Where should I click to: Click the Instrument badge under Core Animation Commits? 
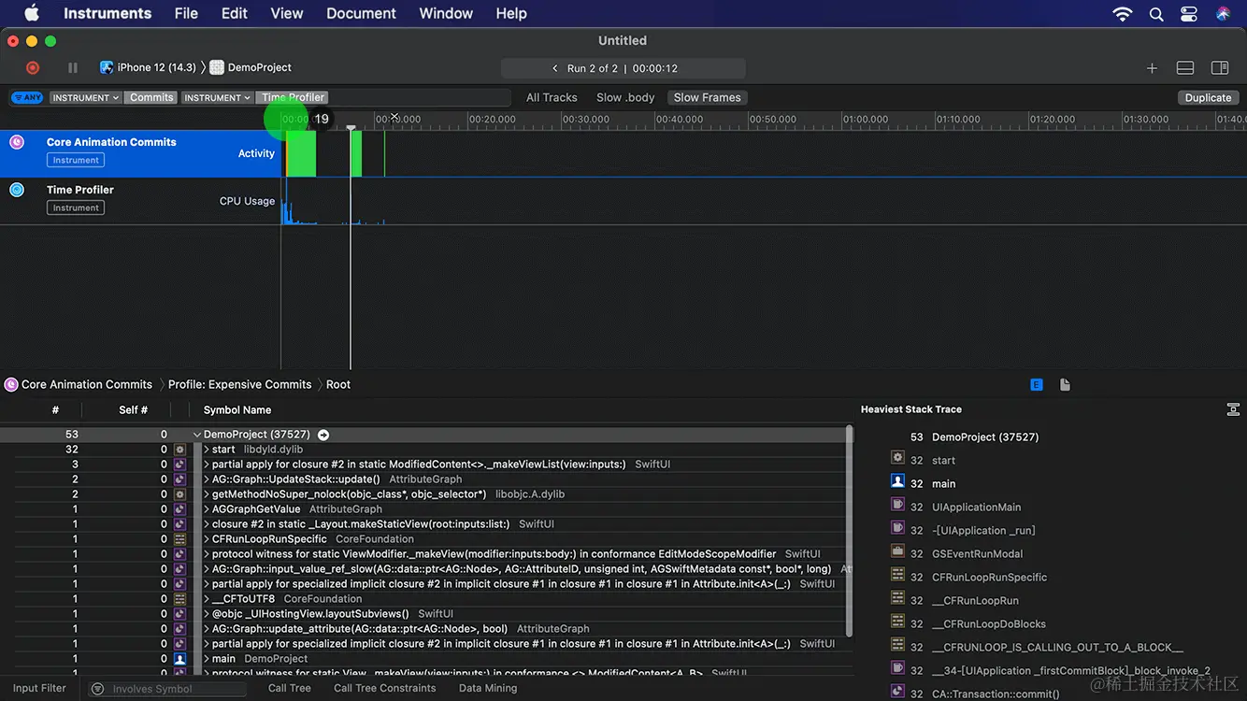(76, 160)
